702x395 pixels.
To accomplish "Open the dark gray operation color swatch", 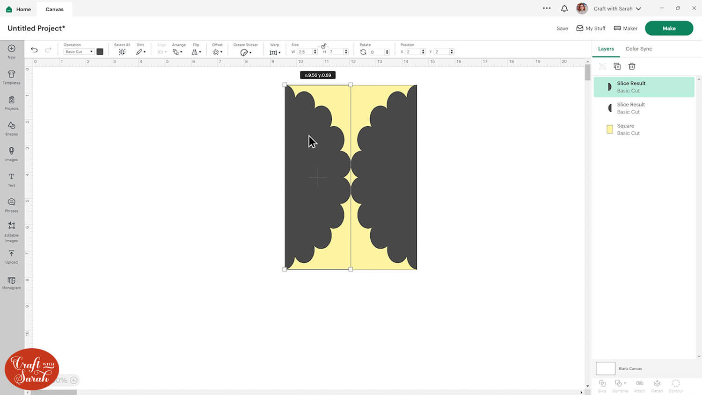I will pos(100,52).
